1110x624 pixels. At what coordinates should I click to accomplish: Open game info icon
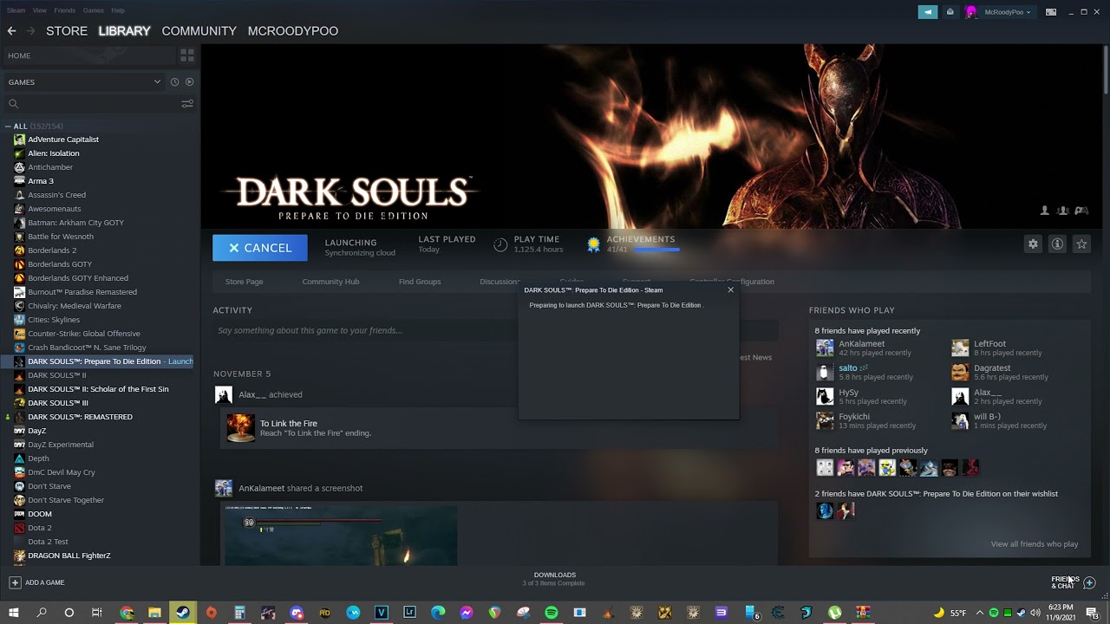(1057, 244)
